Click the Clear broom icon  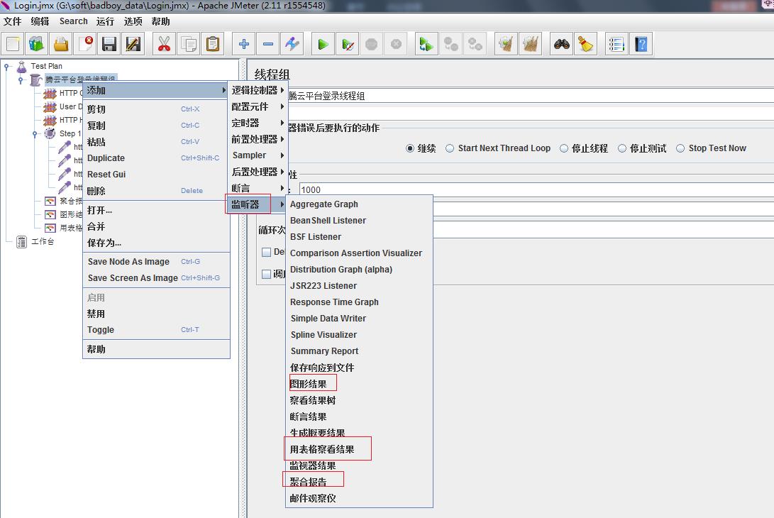505,44
